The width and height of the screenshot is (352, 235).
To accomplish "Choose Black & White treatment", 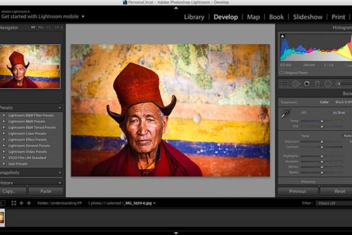I will [343, 102].
